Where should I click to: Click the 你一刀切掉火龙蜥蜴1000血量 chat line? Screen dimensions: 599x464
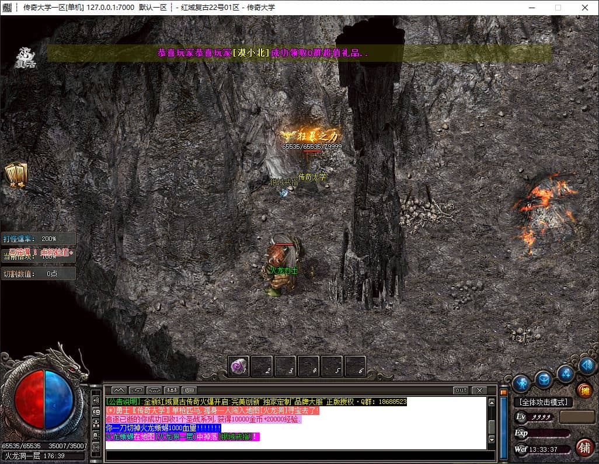tap(163, 428)
